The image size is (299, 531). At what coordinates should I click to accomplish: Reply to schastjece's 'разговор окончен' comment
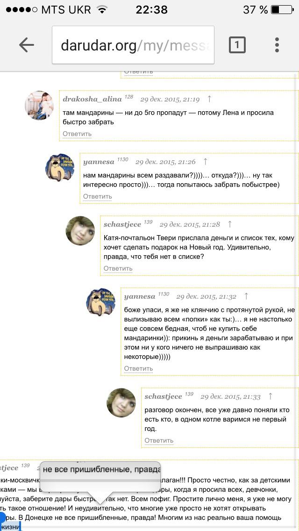[x=159, y=441]
